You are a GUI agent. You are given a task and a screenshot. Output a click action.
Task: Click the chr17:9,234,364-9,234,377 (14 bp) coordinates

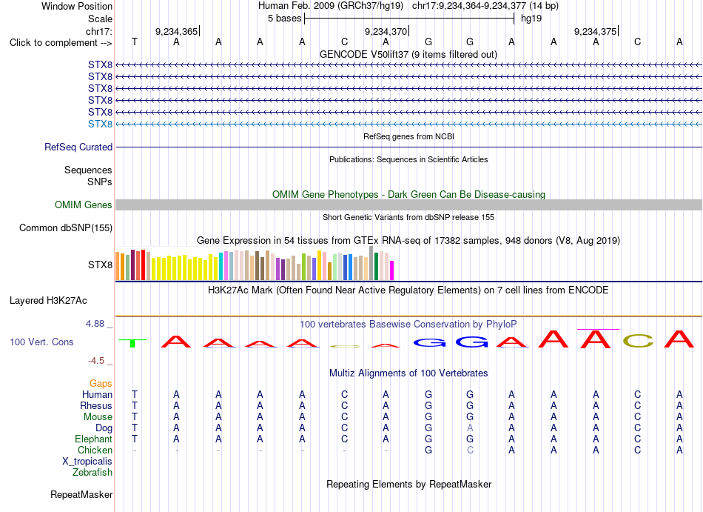pos(485,6)
